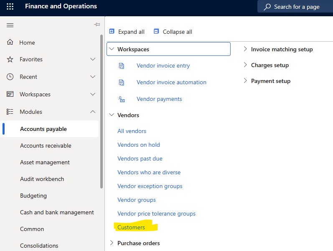
Task: Open Budgeting module
Action: point(33,196)
